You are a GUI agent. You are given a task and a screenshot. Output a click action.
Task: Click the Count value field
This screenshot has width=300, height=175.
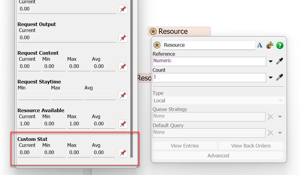[209, 77]
